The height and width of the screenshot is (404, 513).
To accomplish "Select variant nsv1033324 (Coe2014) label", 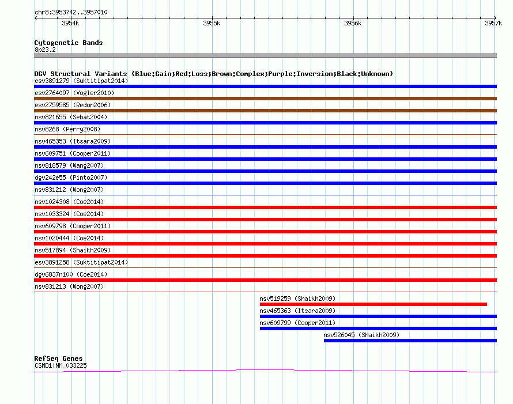I will pyautogui.click(x=69, y=214).
